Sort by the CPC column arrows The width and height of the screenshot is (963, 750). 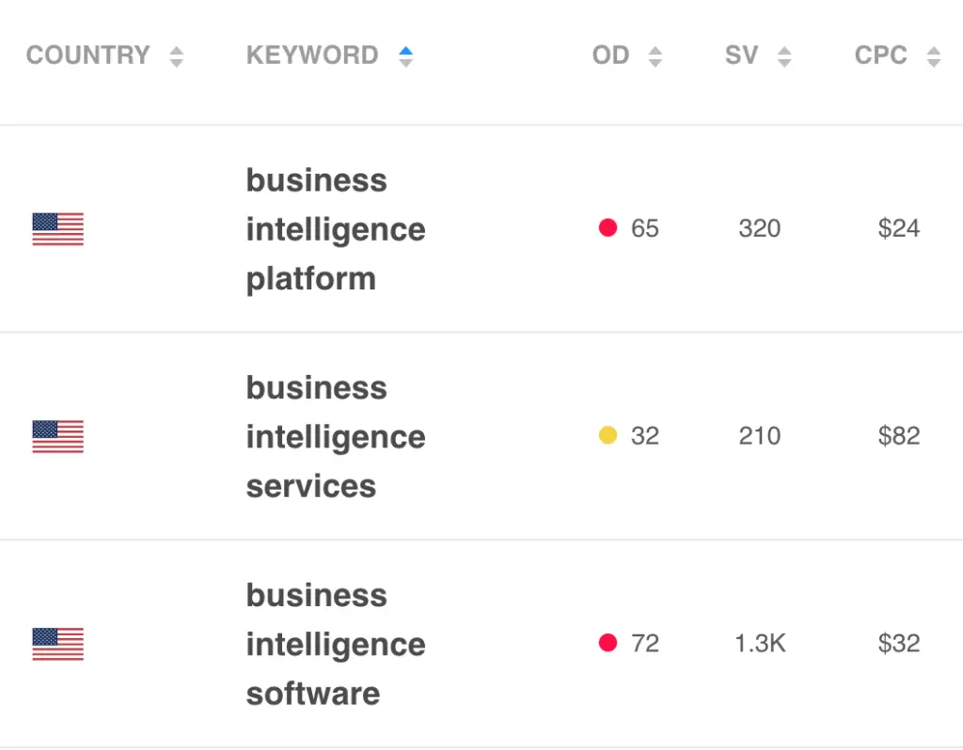pos(934,56)
